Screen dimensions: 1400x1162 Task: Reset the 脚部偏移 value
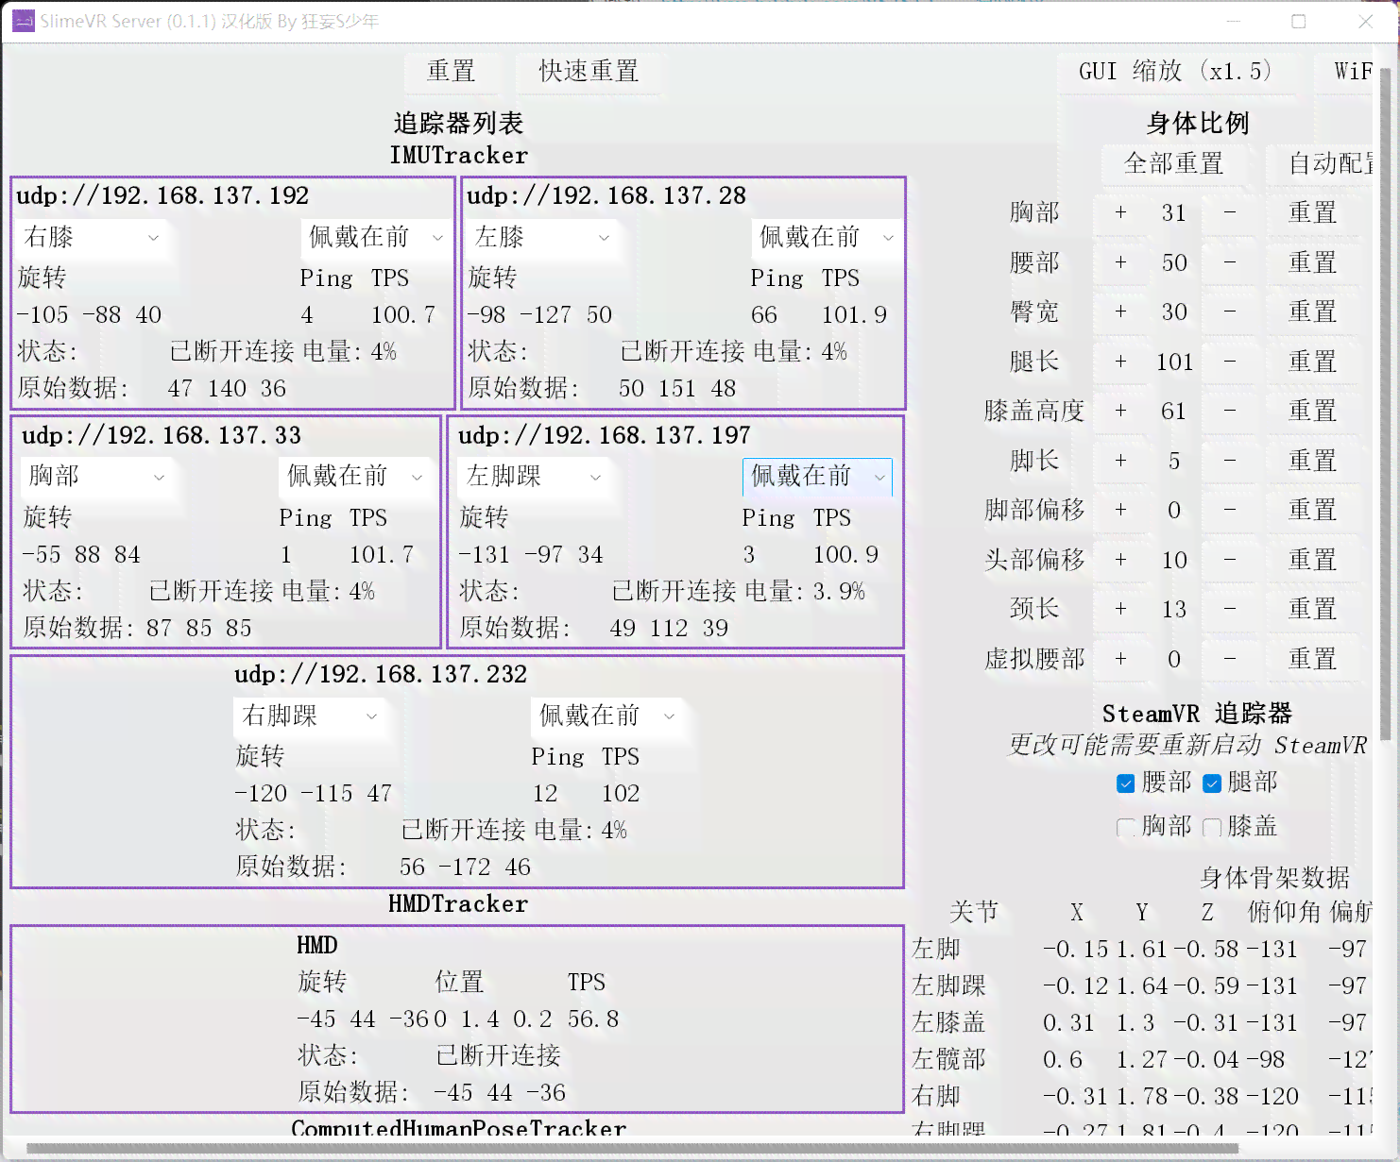(1313, 510)
